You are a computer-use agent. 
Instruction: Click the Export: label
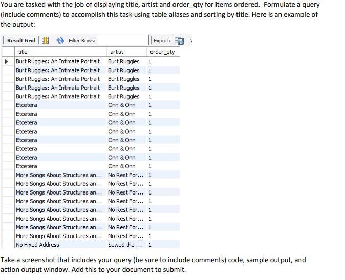[162, 40]
